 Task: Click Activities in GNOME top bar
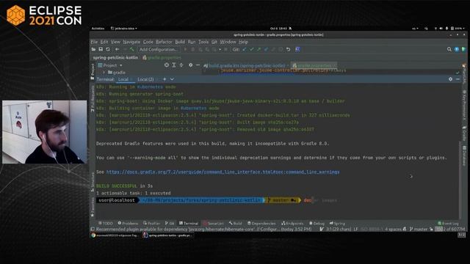click(x=98, y=29)
